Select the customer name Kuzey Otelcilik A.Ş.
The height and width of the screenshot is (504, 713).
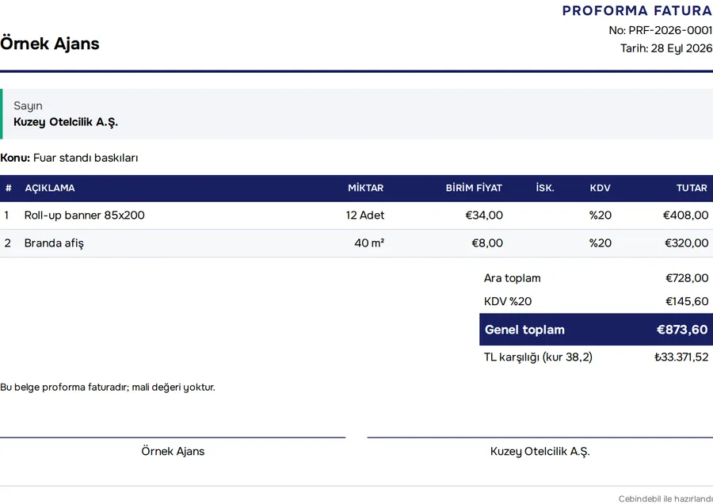click(66, 122)
